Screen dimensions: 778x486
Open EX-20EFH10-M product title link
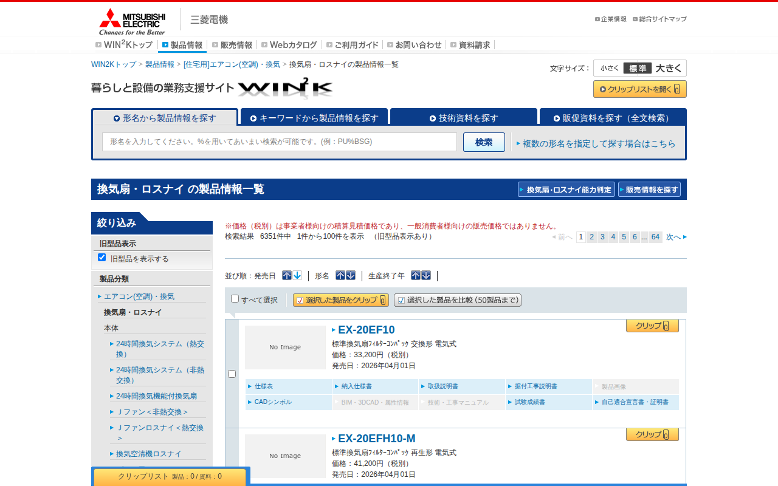pyautogui.click(x=377, y=439)
